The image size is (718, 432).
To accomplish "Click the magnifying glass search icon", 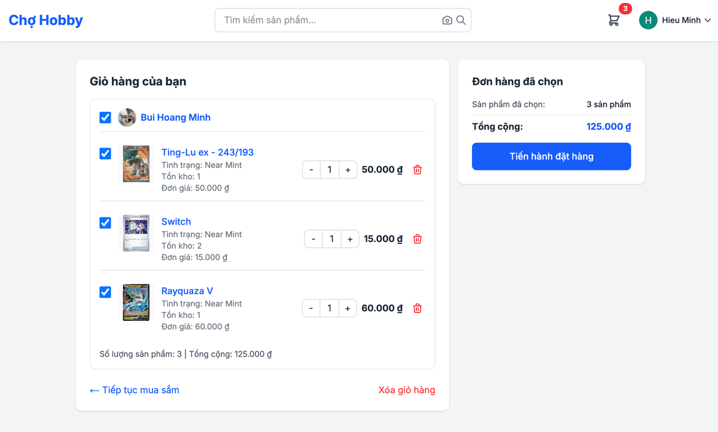I will (x=460, y=20).
